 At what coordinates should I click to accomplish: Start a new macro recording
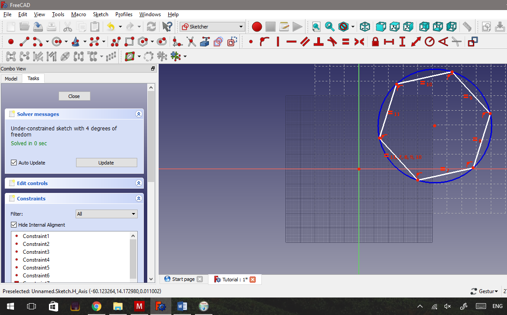coord(257,27)
